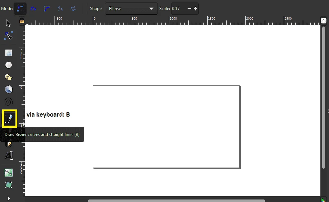
Task: Select the Mesh gradient tool
Action: point(9,185)
